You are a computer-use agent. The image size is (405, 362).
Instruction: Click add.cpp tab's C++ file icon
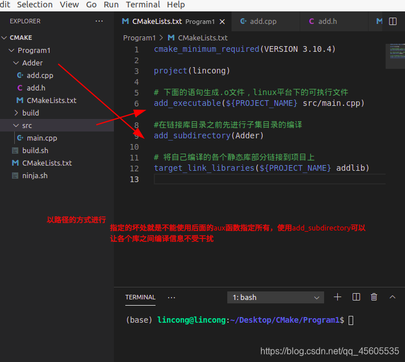click(x=243, y=21)
